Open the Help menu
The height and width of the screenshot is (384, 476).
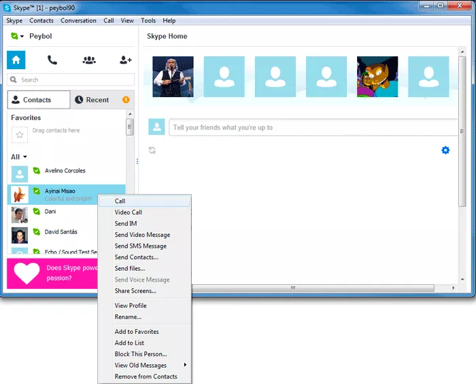pyautogui.click(x=169, y=20)
